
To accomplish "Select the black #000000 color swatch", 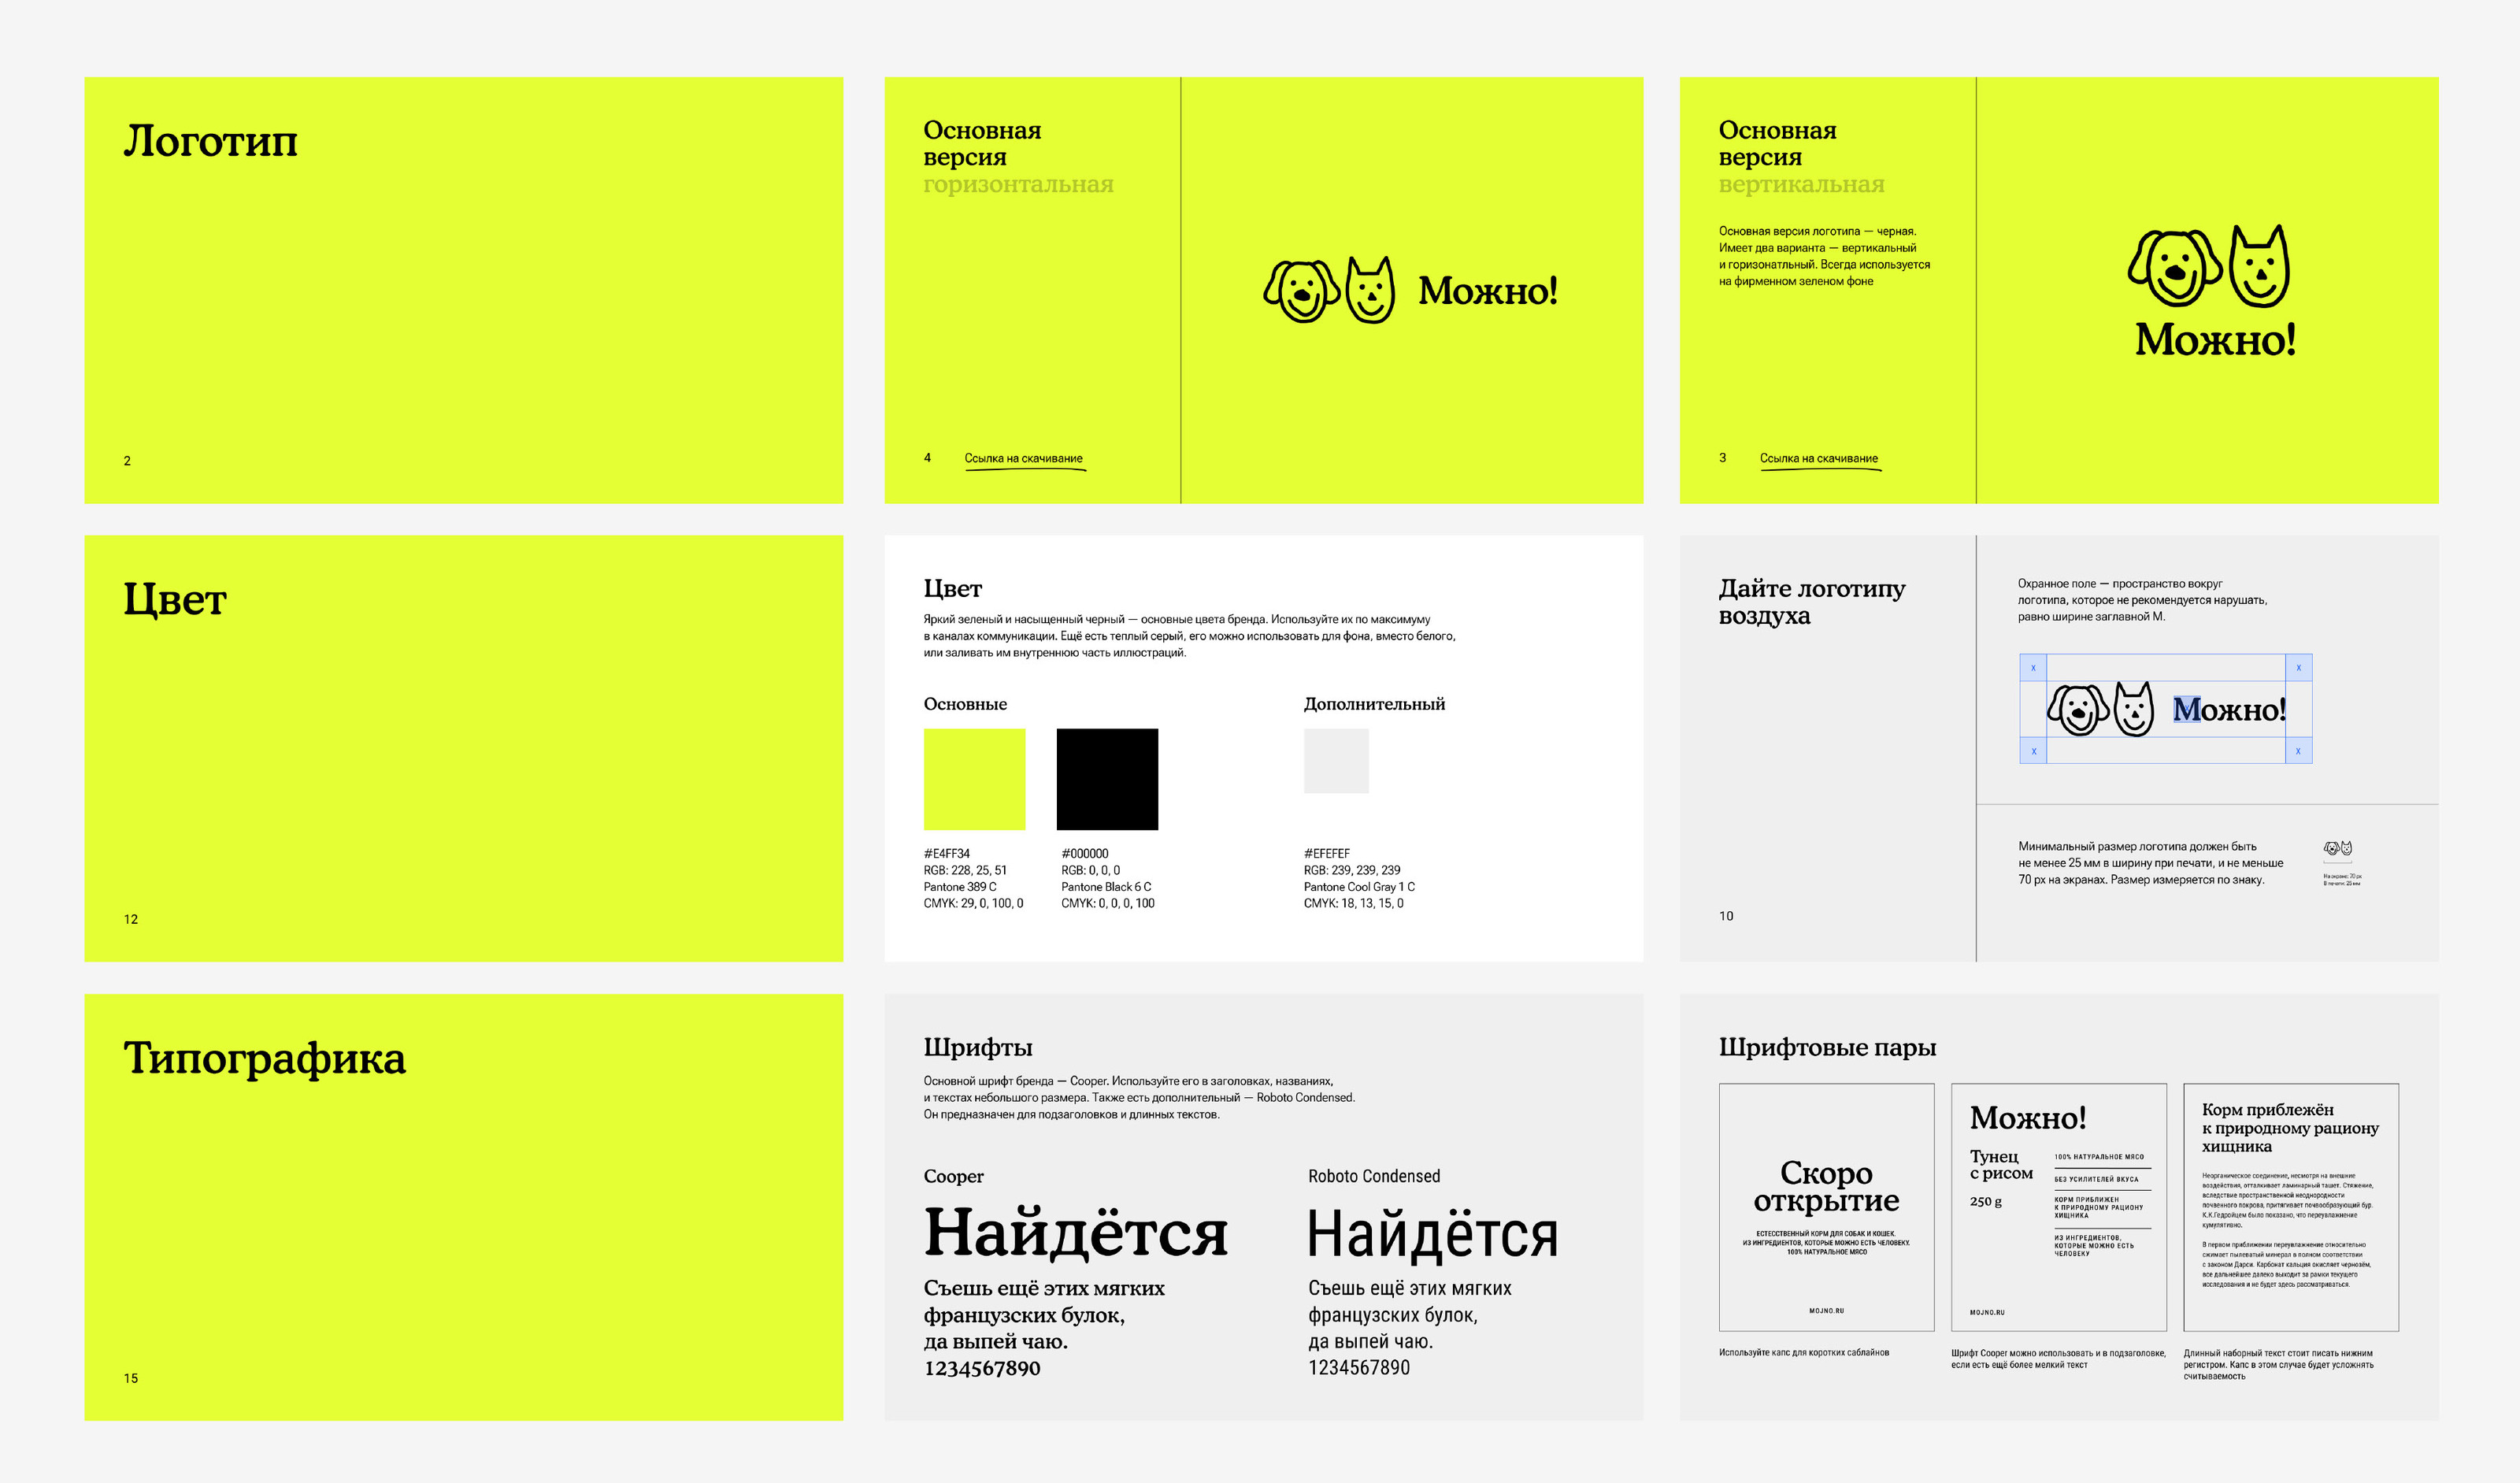I will (x=1107, y=779).
